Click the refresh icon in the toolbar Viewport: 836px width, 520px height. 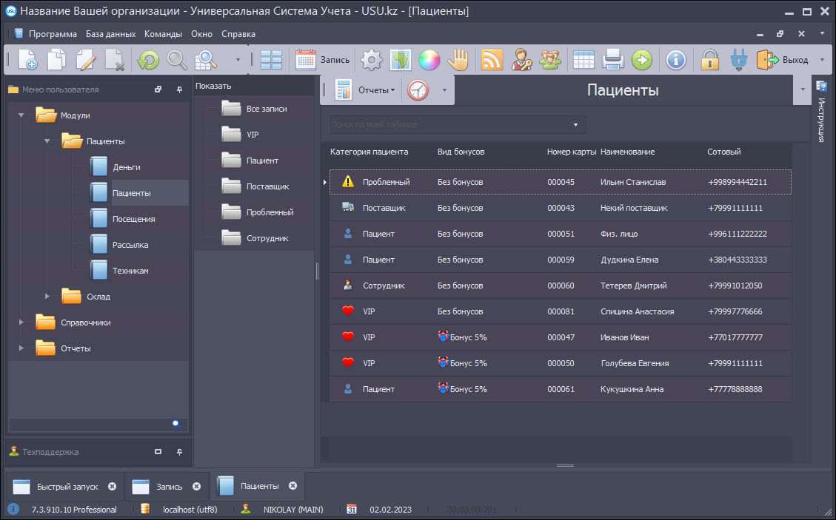148,60
